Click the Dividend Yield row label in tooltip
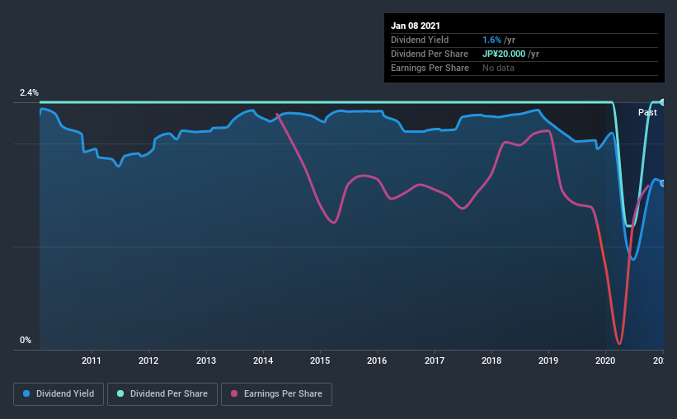The width and height of the screenshot is (677, 419). point(420,40)
